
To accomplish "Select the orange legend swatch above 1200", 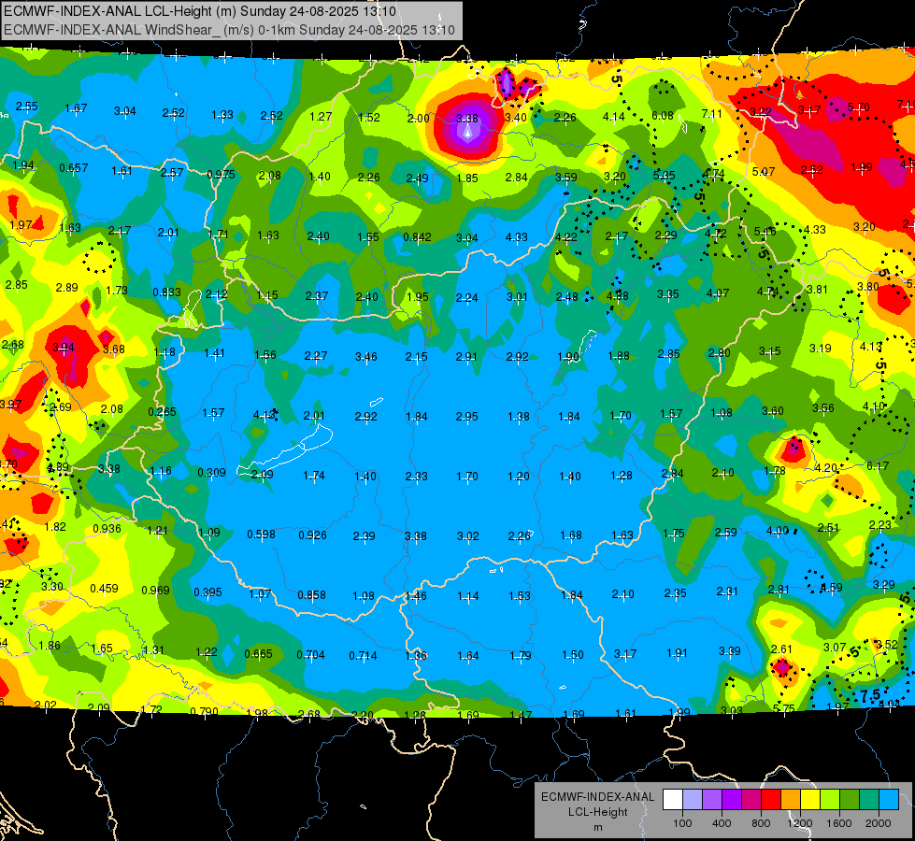I will [x=790, y=799].
